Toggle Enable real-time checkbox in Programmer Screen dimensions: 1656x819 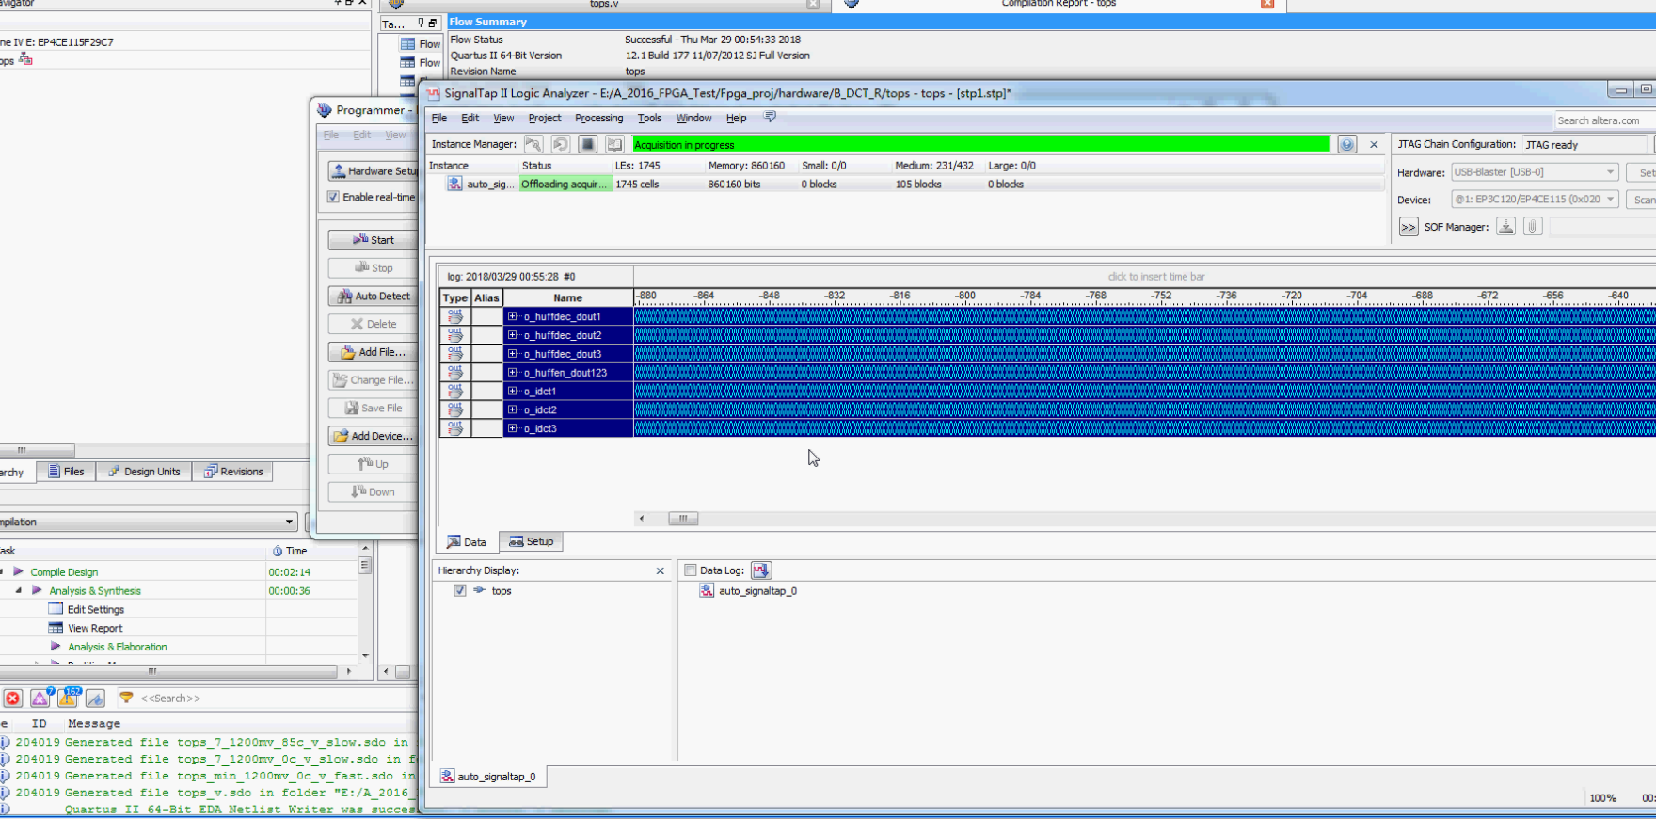333,197
